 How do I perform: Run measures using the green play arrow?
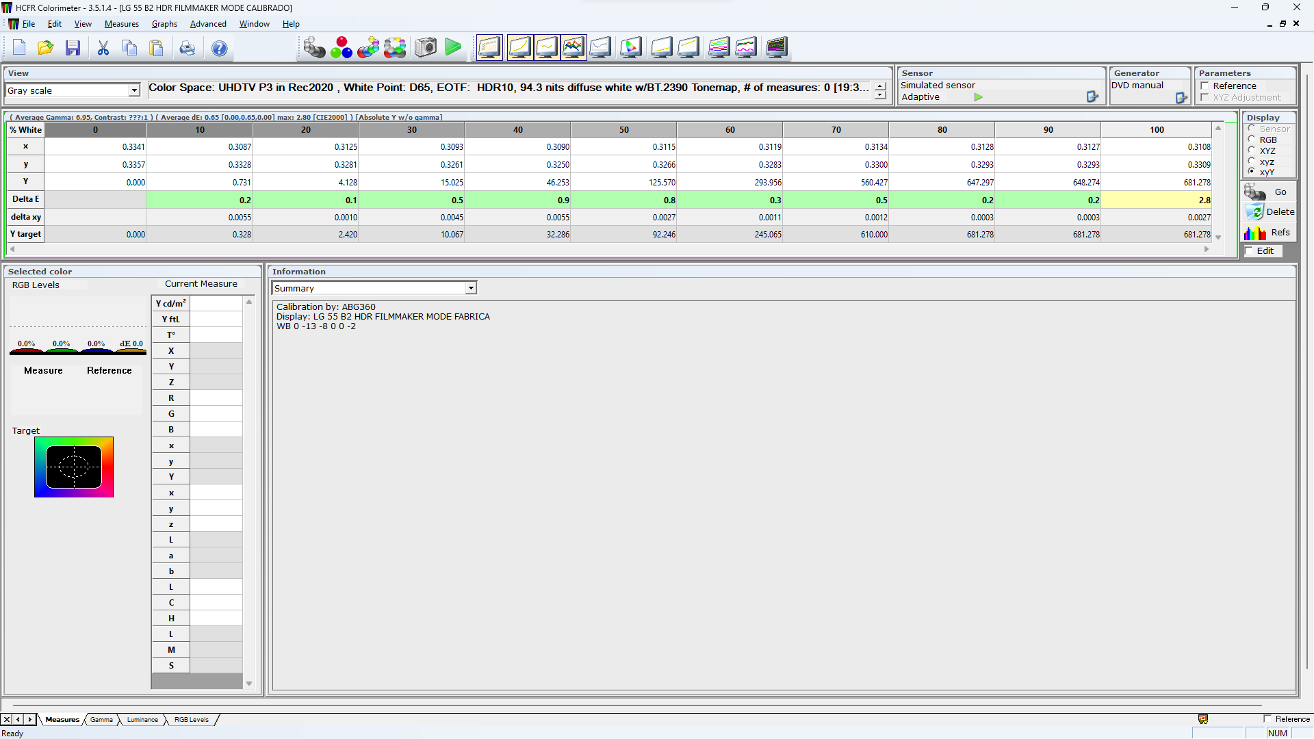coord(453,47)
